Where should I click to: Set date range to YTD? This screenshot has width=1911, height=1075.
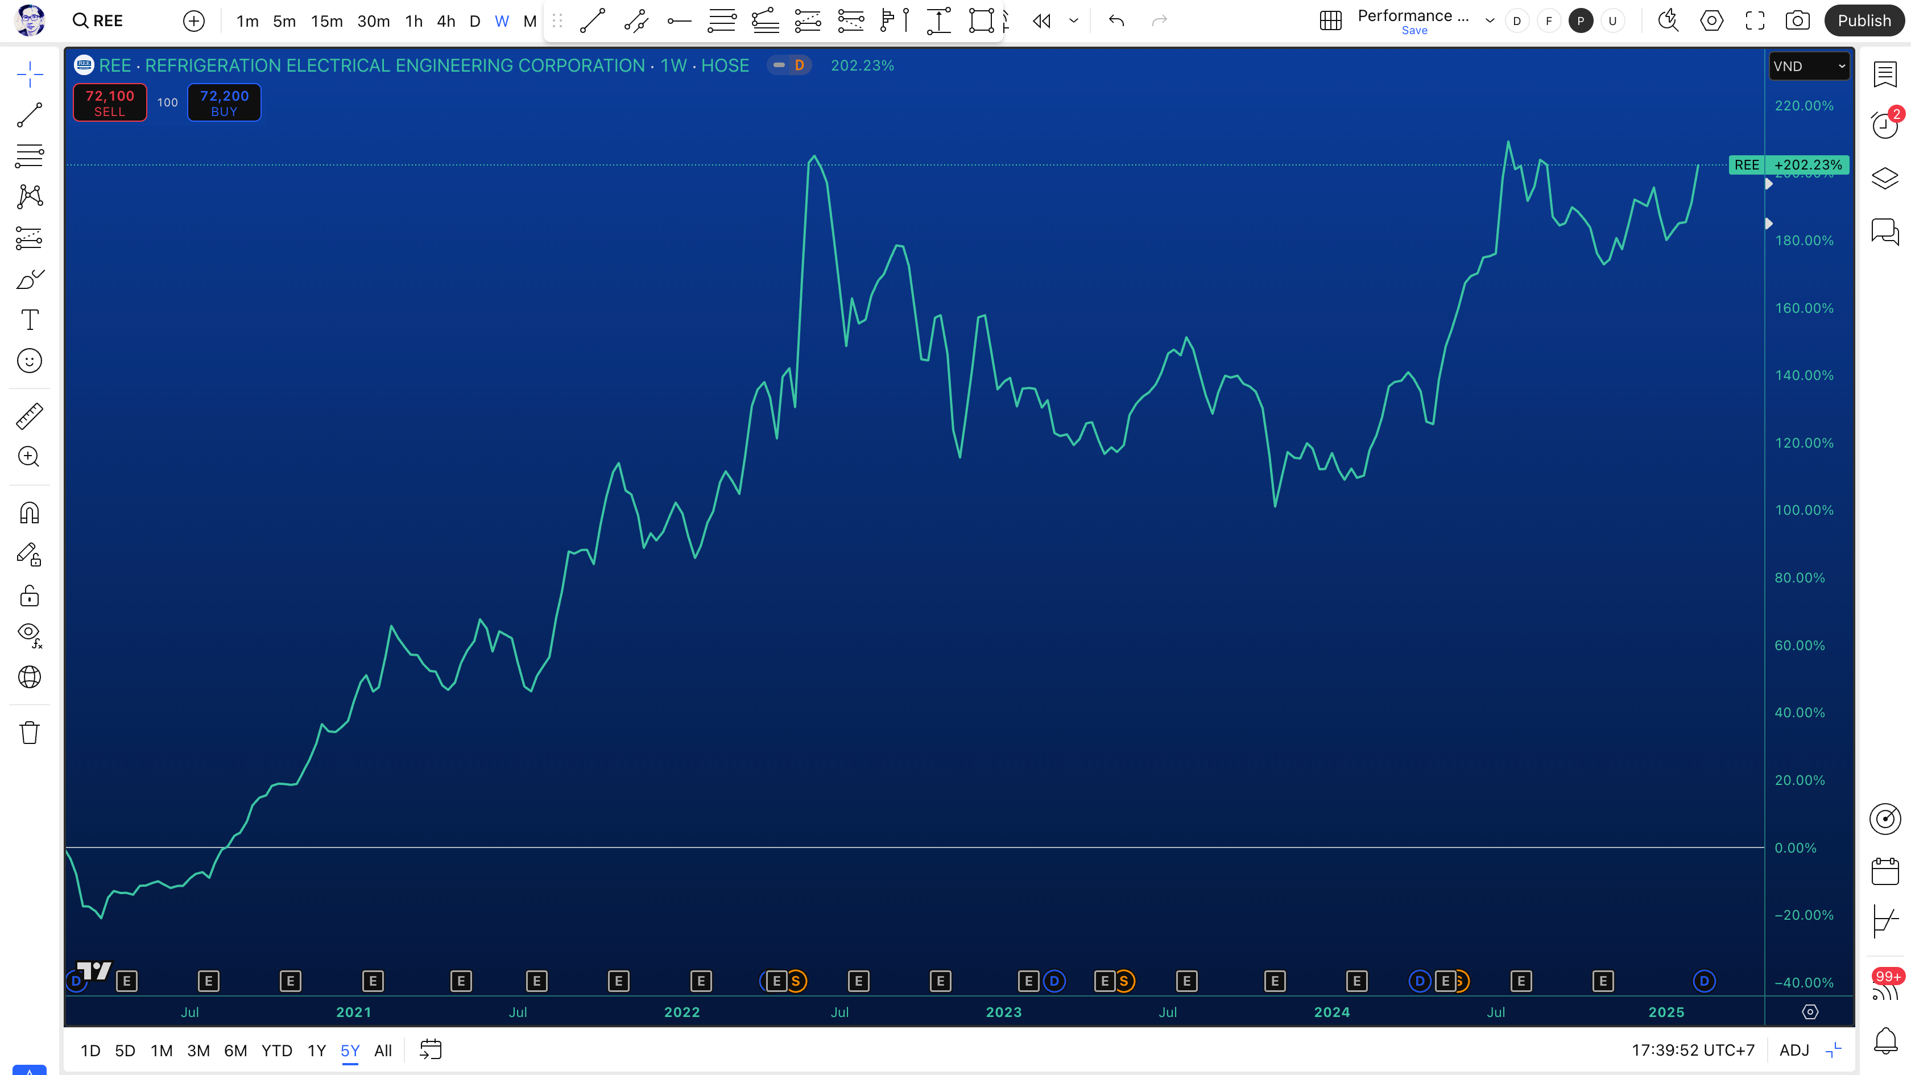pyautogui.click(x=277, y=1051)
